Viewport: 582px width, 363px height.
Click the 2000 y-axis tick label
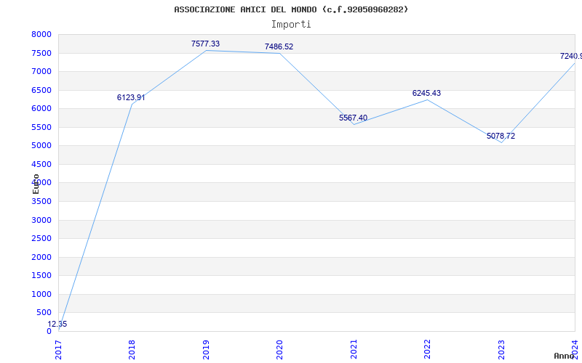click(x=41, y=257)
